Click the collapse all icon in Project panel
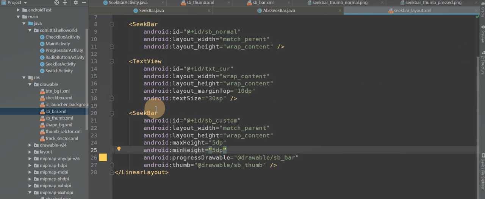The width and height of the screenshot is (485, 199). (65, 3)
